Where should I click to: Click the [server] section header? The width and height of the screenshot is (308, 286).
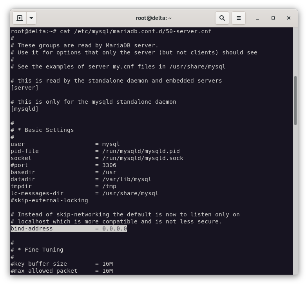[x=25, y=88]
